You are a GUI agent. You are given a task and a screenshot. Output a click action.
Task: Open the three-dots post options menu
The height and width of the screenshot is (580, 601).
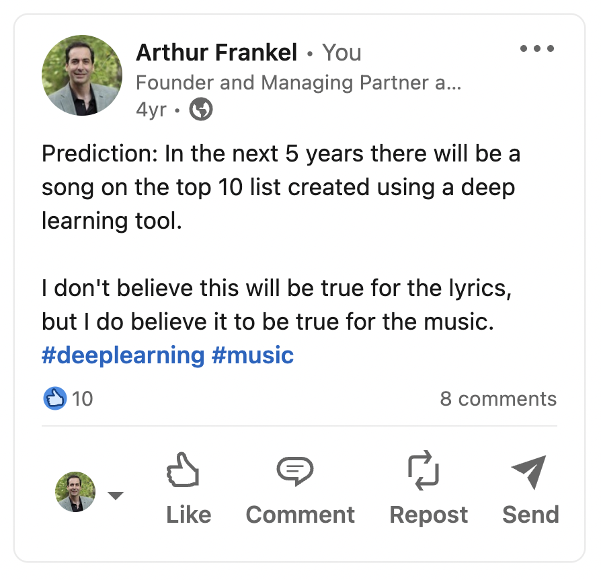point(537,49)
